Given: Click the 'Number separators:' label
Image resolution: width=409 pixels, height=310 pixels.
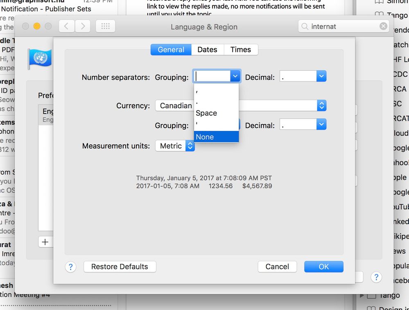Looking at the screenshot, I should (116, 77).
